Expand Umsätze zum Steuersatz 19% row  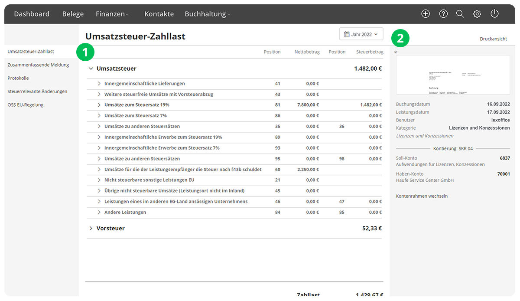tap(99, 105)
